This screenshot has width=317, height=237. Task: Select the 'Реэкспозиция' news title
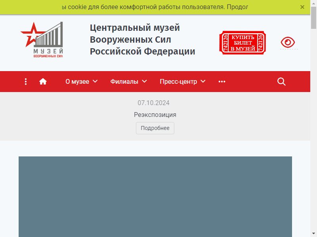tap(155, 115)
